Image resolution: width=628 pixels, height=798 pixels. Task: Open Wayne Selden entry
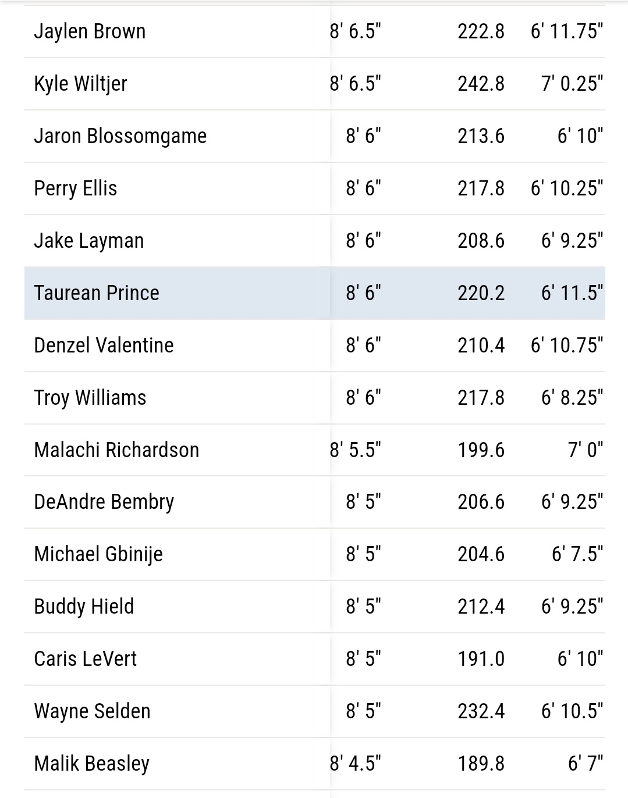point(92,711)
